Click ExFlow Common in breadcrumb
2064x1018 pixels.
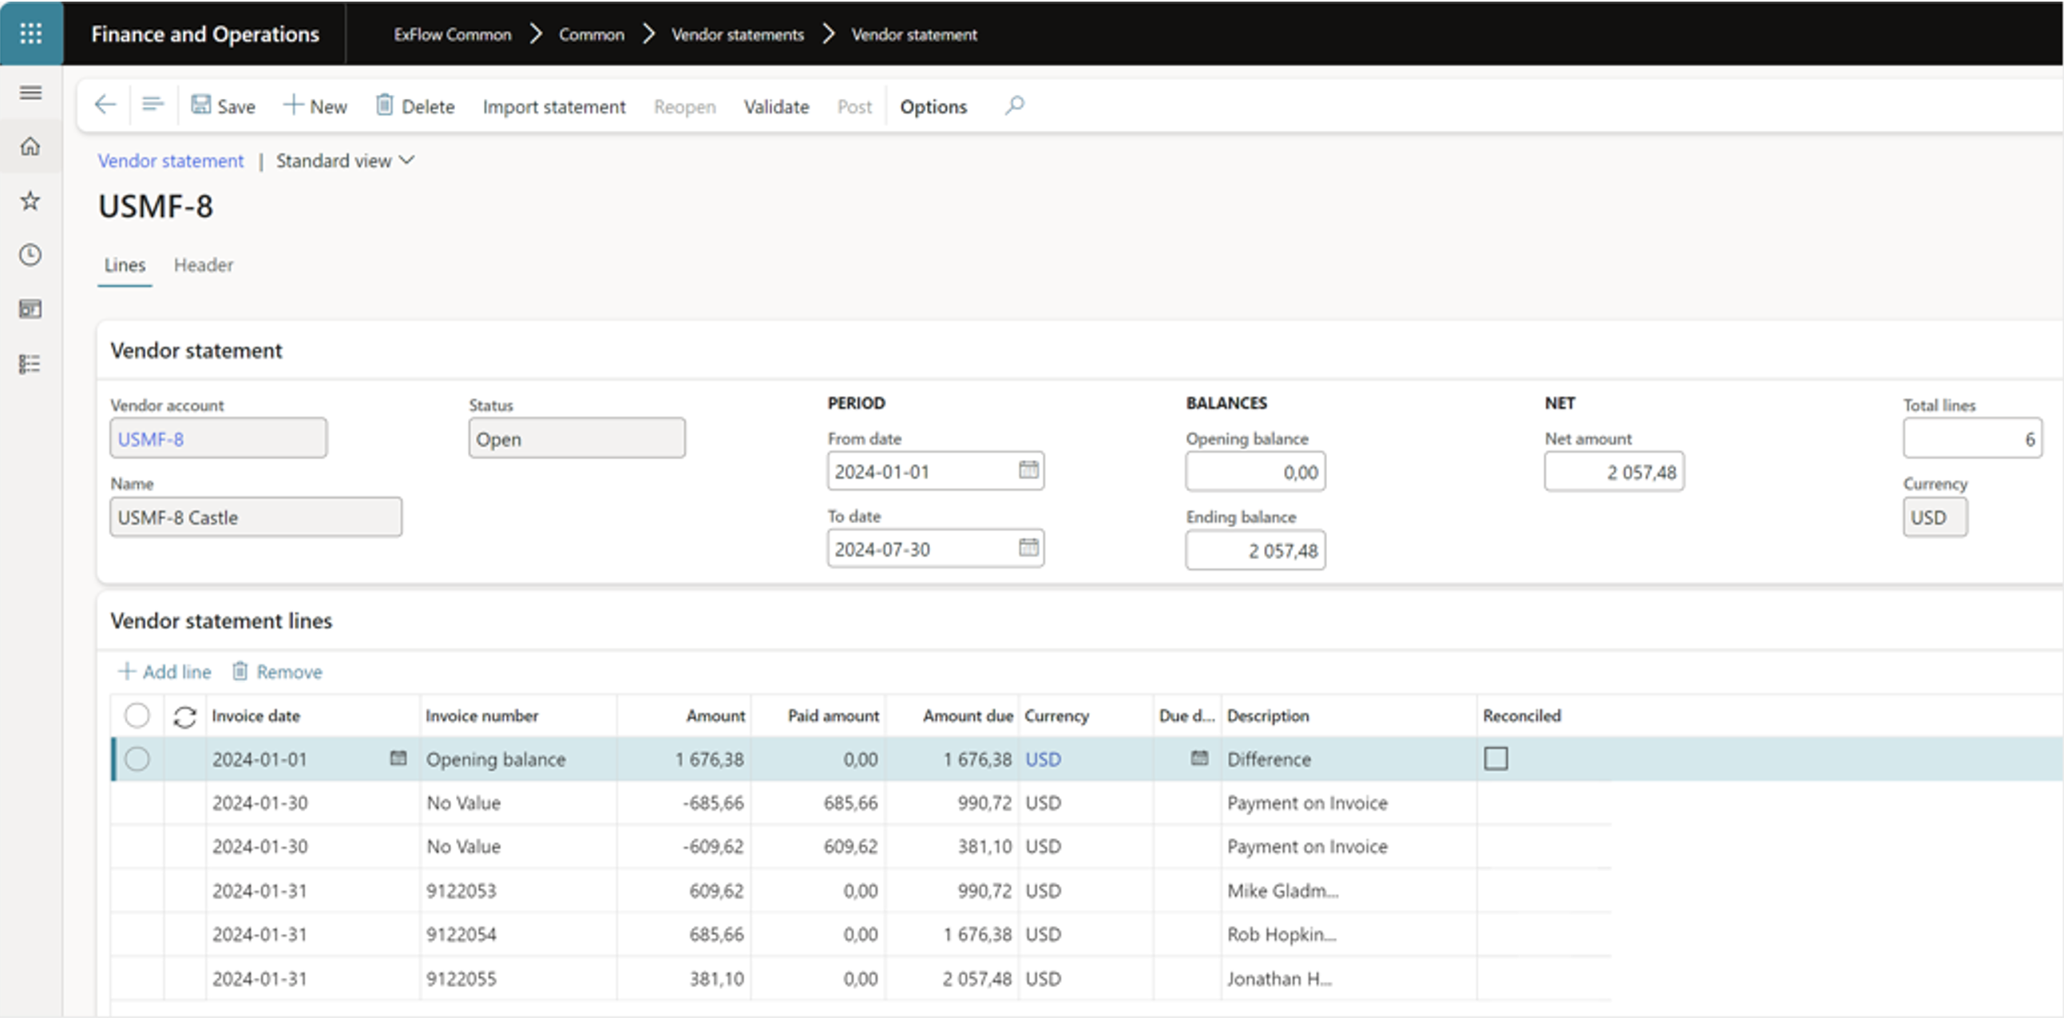[453, 34]
